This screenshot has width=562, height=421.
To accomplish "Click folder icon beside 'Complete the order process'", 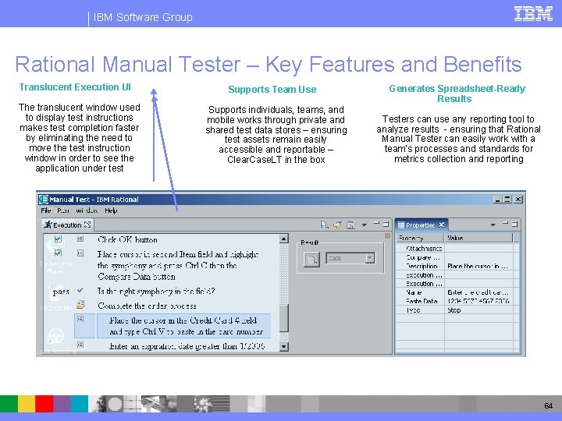I will pyautogui.click(x=80, y=305).
